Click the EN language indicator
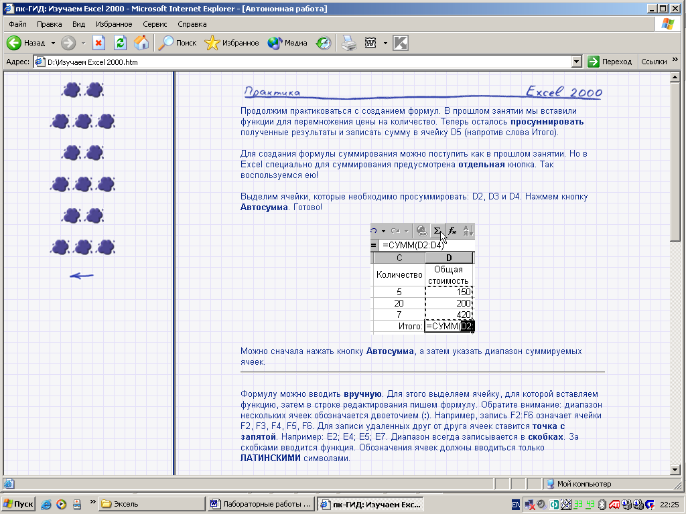The width and height of the screenshot is (686, 514). pyautogui.click(x=516, y=505)
